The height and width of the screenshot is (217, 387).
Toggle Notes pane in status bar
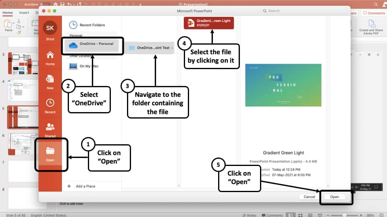[x=249, y=215]
